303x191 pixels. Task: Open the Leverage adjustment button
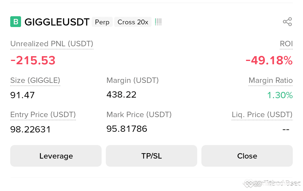(56, 156)
